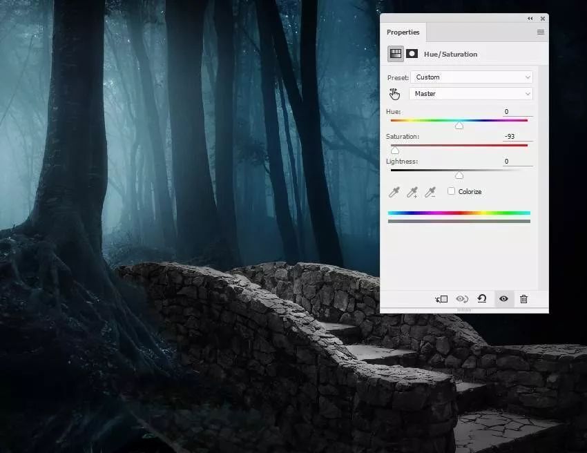Activate the on-image adjustment hand tool

point(394,94)
